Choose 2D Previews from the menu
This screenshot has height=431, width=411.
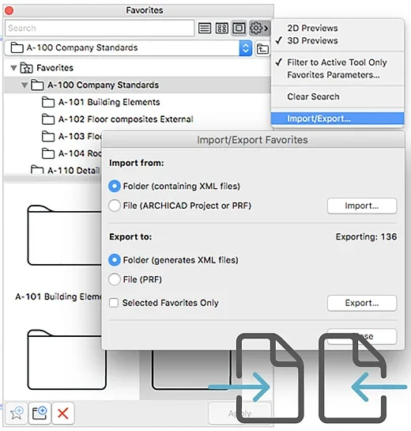312,28
